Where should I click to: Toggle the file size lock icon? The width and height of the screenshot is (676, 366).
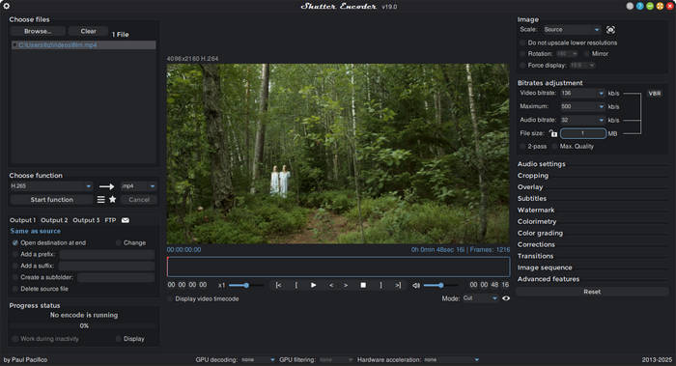[x=553, y=133]
